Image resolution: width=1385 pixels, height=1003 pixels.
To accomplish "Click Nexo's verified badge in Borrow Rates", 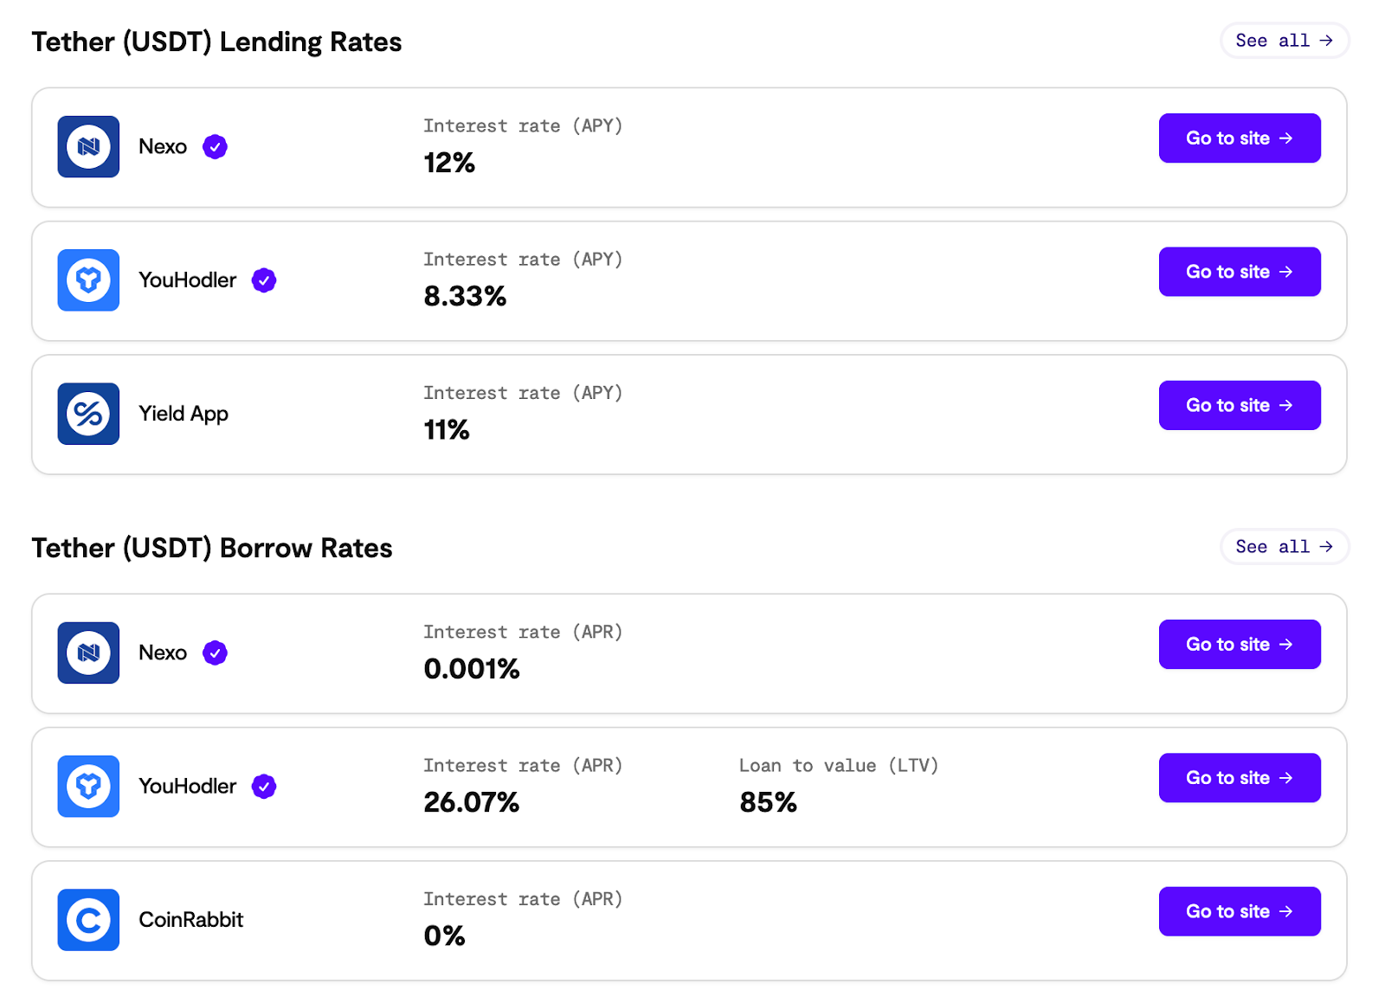I will coord(216,653).
